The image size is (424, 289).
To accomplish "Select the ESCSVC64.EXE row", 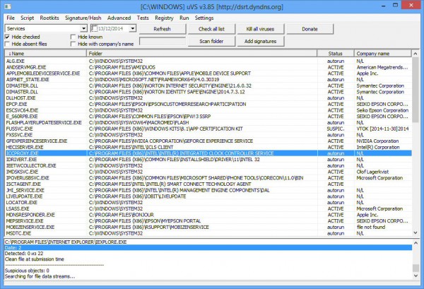I will (208, 110).
